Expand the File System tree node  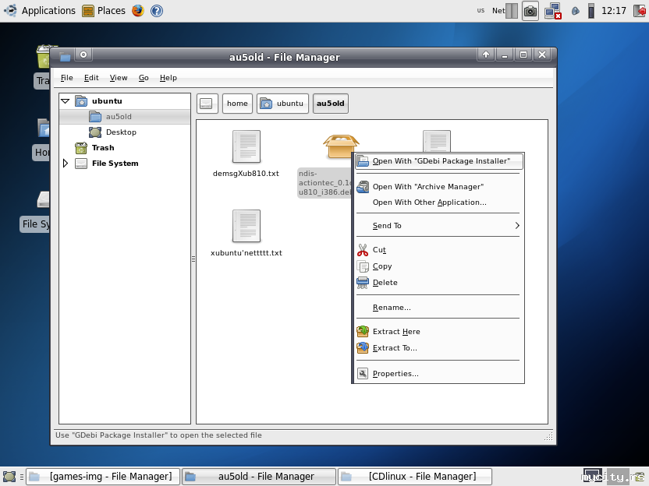coord(66,164)
